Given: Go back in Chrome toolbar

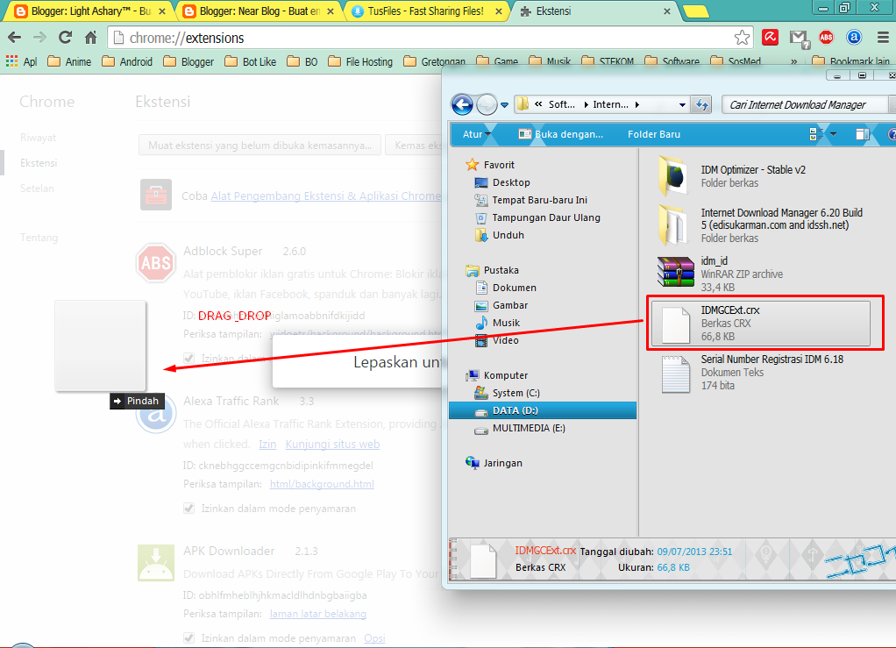Looking at the screenshot, I should coord(14,38).
